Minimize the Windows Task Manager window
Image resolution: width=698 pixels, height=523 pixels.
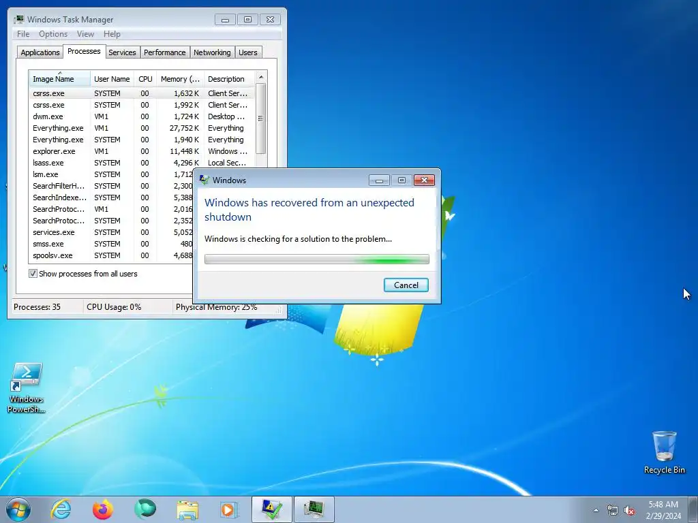coord(225,20)
